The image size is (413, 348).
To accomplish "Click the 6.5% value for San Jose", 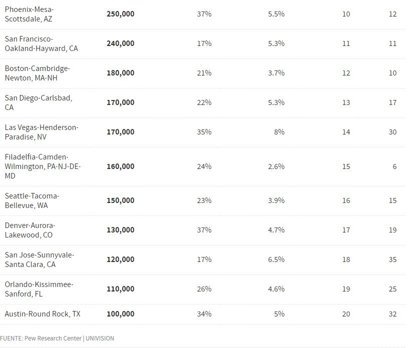I will (276, 259).
